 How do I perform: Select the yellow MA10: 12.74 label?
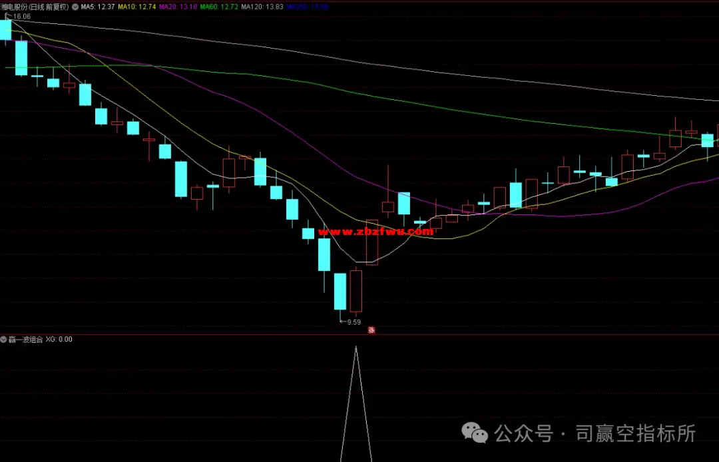tap(136, 7)
